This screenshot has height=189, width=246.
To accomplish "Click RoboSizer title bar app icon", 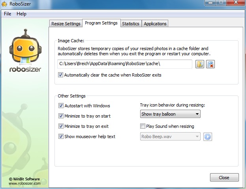I will point(4,4).
